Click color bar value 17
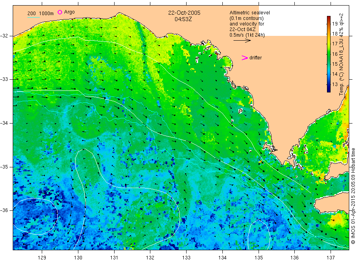 (x=335, y=44)
